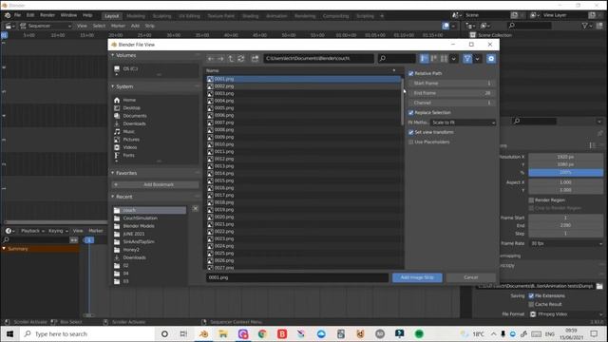This screenshot has width=608, height=342.
Task: Open Chrome from the taskbar
Action: click(262, 333)
